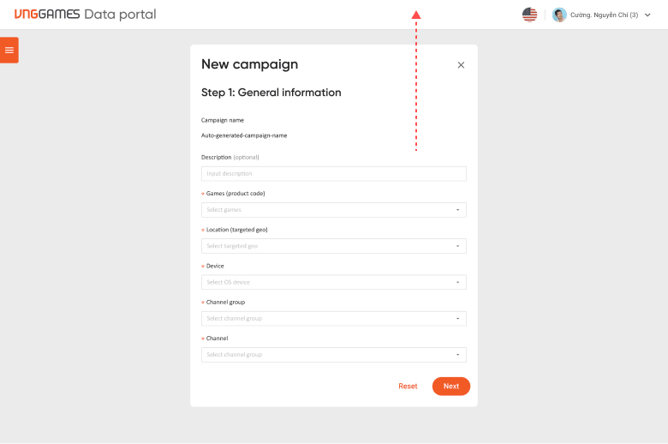The width and height of the screenshot is (668, 444).
Task: Open the orange hamburger side menu
Action: coord(9,50)
